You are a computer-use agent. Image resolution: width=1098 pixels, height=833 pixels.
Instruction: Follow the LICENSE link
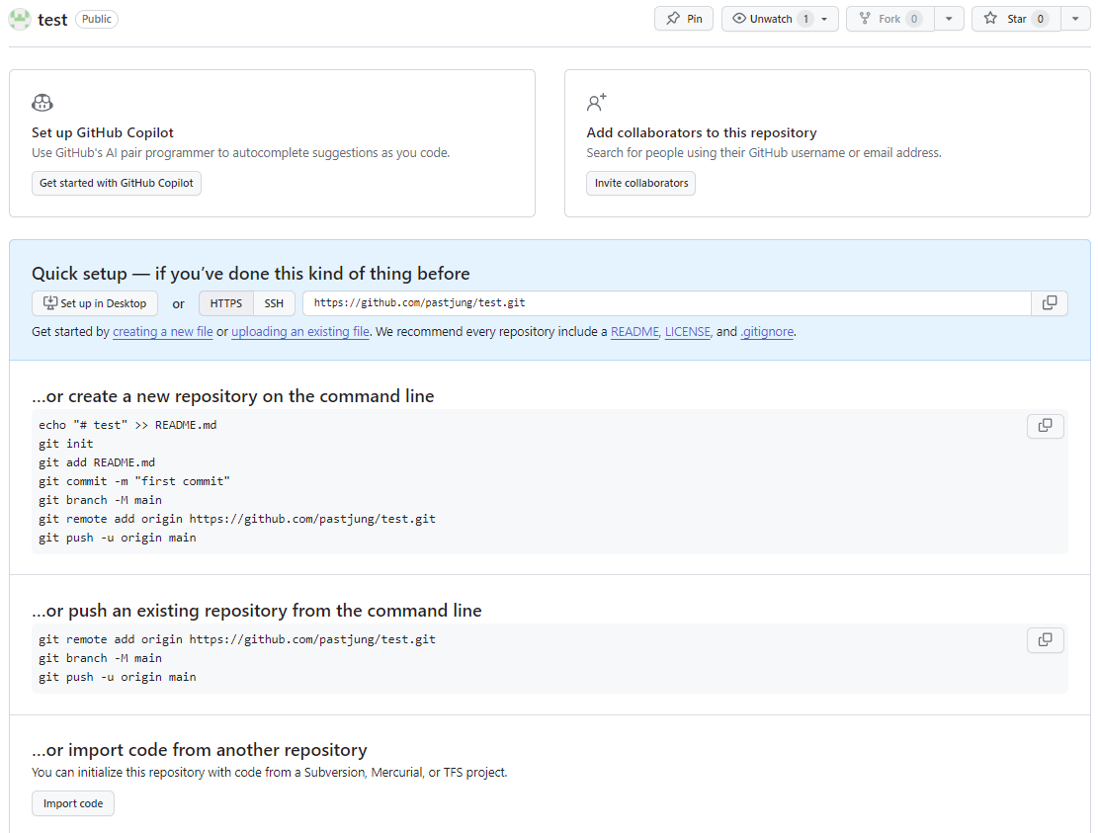[688, 331]
